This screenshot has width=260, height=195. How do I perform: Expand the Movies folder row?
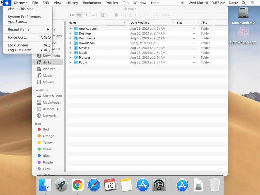(x=70, y=48)
